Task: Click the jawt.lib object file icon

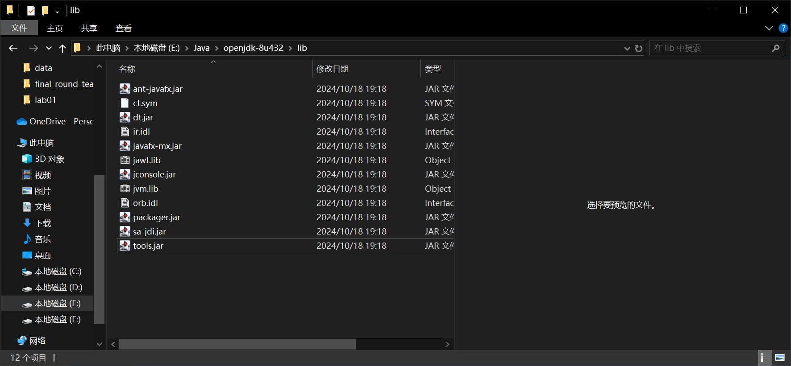Action: click(x=125, y=160)
